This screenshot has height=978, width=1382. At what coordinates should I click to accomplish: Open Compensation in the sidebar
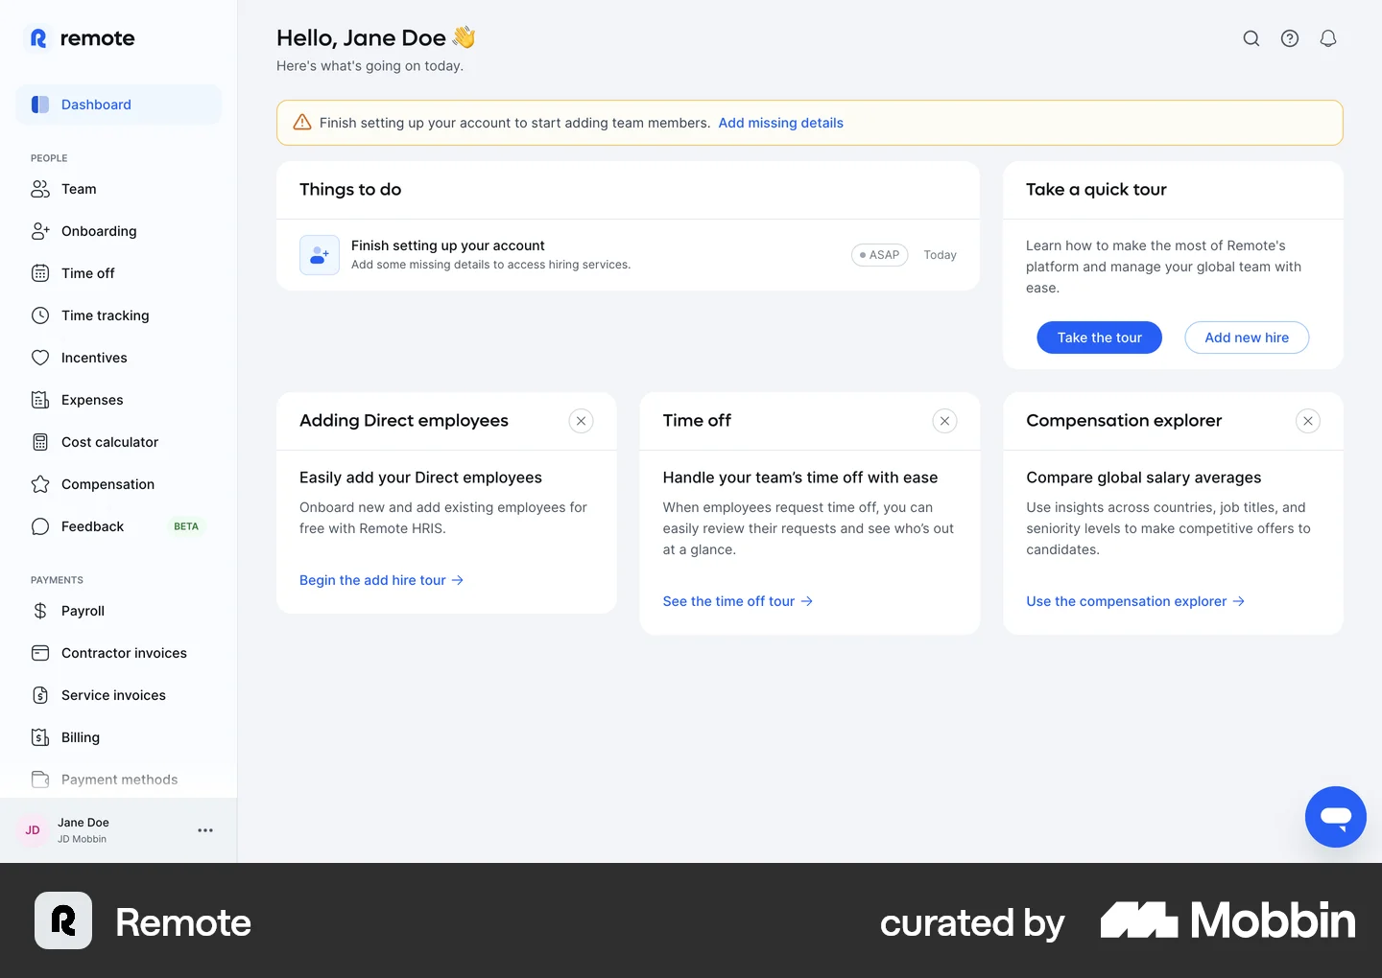[118, 484]
